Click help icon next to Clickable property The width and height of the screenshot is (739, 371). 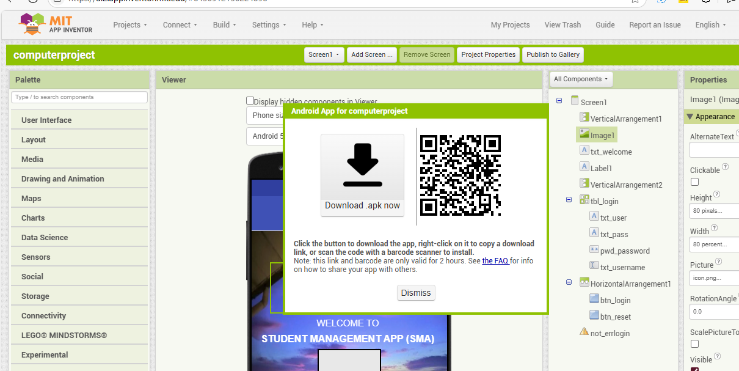726,167
